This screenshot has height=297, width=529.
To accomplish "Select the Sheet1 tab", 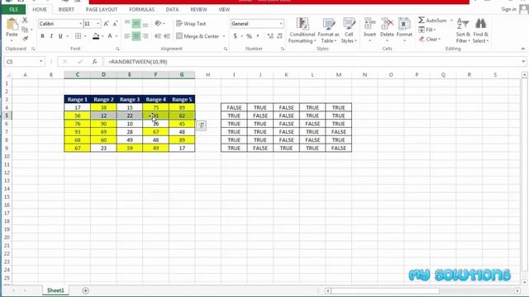I will coord(55,290).
